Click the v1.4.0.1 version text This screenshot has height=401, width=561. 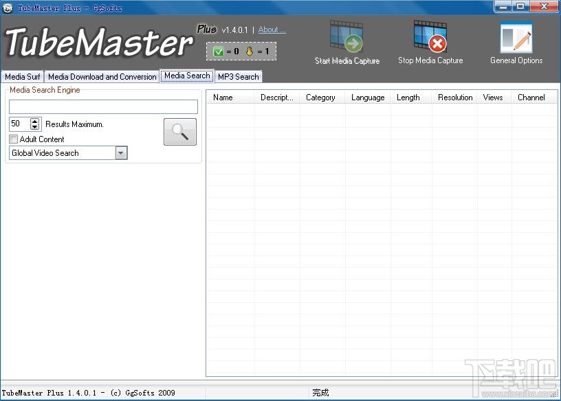tap(234, 30)
